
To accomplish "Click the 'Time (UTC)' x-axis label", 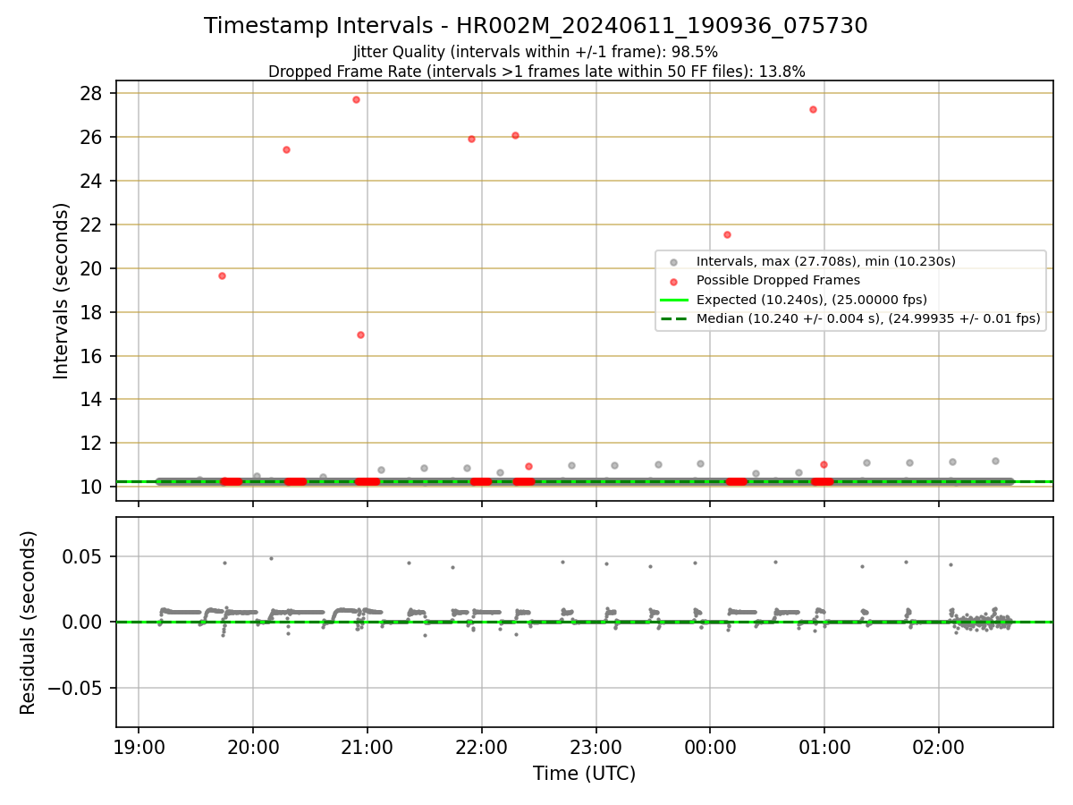I will coord(584,774).
